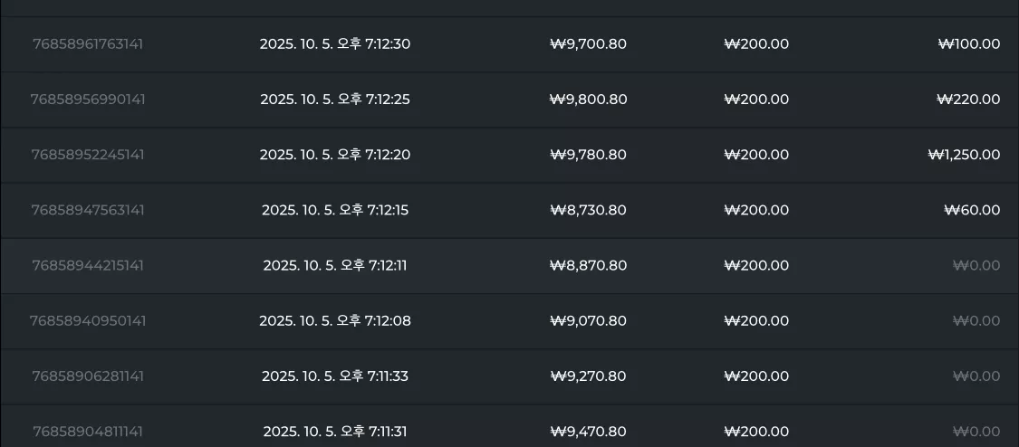The width and height of the screenshot is (1019, 447).
Task: Click the ₩100.00 payout amount
Action: pyautogui.click(x=969, y=44)
